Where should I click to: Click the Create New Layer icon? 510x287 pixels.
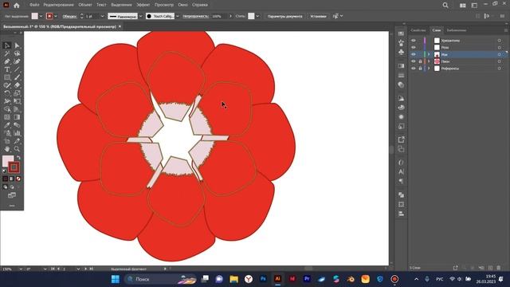pos(490,268)
